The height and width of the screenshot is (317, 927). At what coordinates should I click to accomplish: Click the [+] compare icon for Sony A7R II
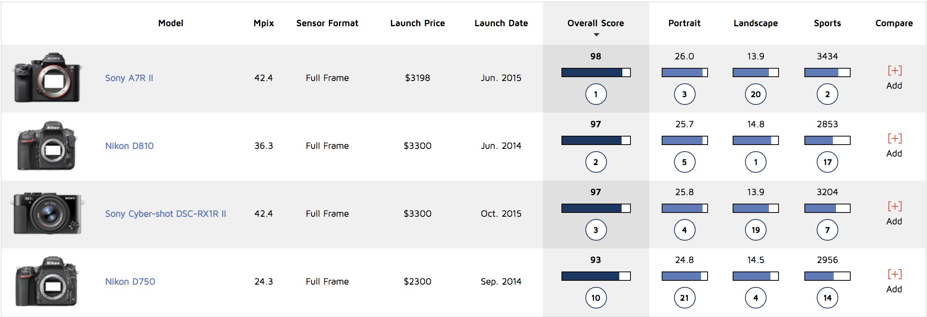point(894,71)
